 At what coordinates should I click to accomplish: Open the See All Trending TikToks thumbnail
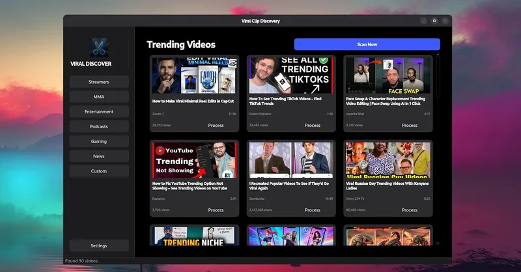coord(291,75)
